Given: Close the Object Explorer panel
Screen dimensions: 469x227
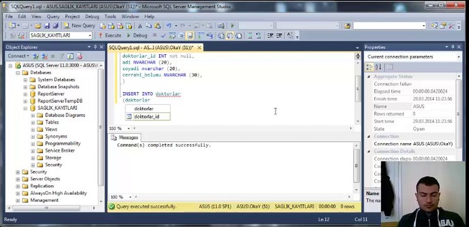Looking at the screenshot, I should 101,47.
